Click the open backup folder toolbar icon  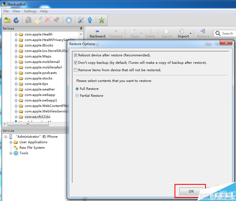pos(7,20)
